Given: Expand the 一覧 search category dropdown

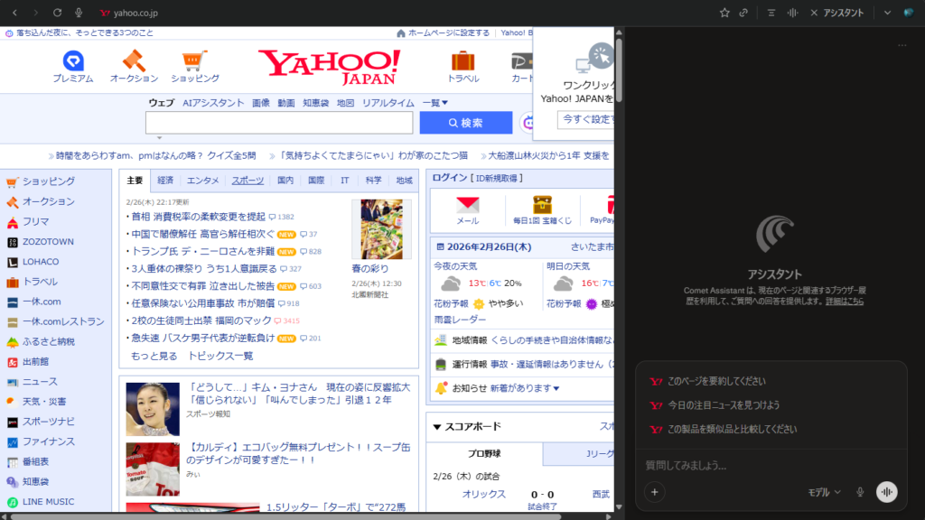Looking at the screenshot, I should click(434, 103).
